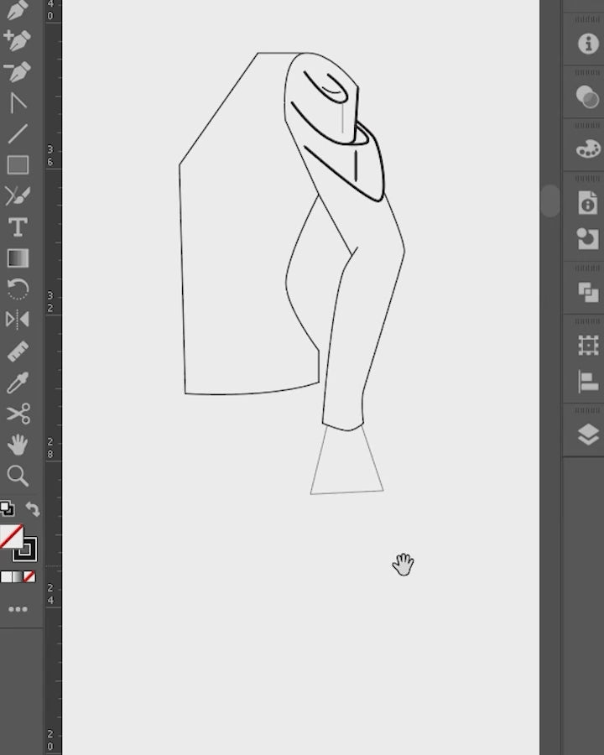Activate the Rectangle tool
The image size is (604, 755).
[x=18, y=165]
